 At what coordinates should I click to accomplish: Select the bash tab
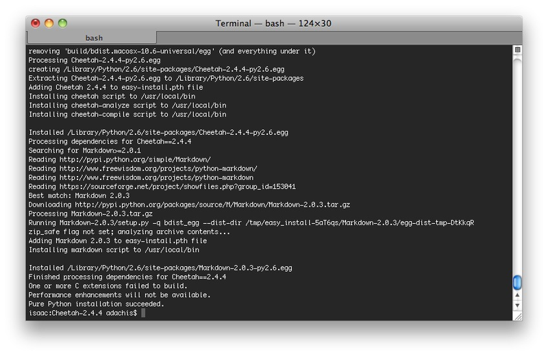(92, 38)
